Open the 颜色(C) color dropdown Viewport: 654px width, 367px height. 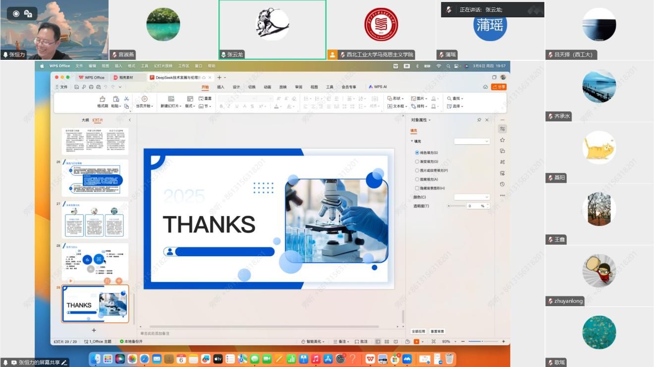tap(472, 197)
